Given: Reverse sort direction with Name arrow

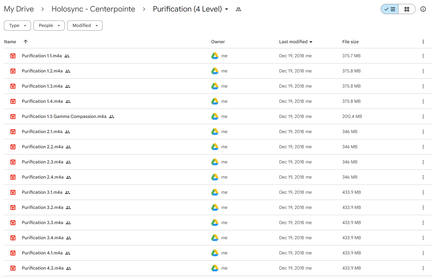Looking at the screenshot, I should click(26, 42).
